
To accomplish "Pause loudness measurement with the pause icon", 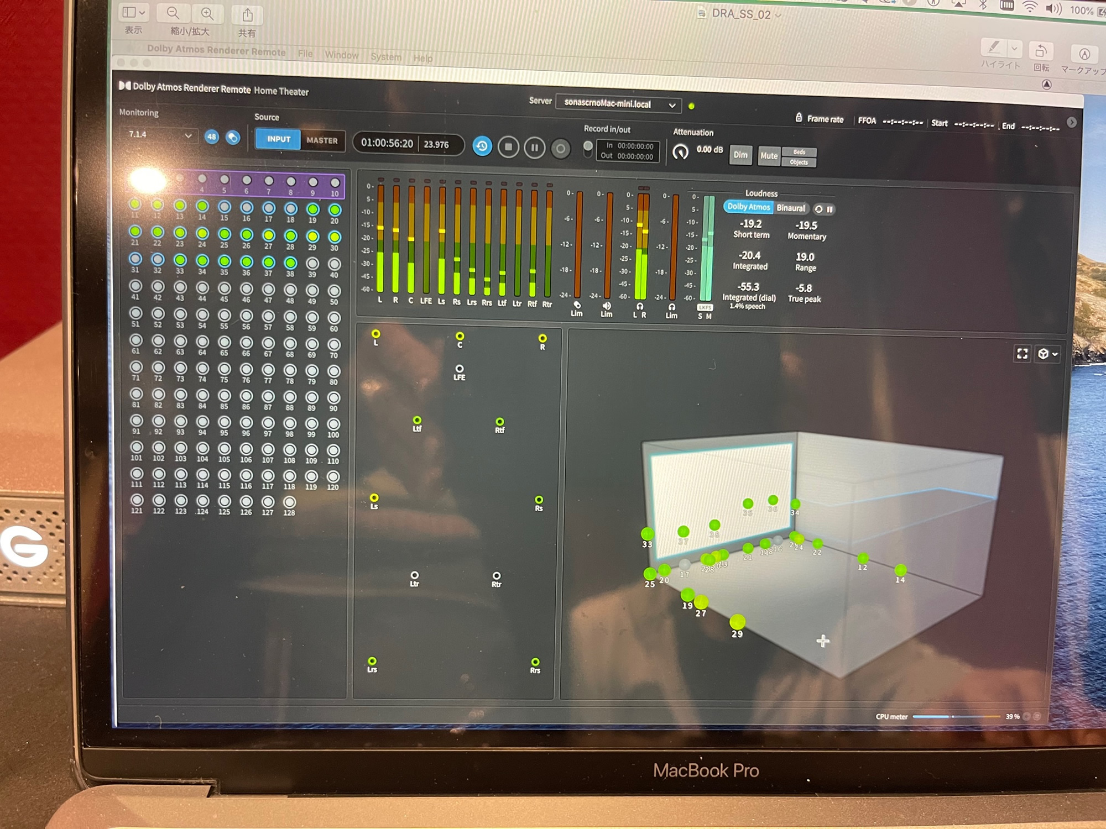I will click(x=830, y=209).
